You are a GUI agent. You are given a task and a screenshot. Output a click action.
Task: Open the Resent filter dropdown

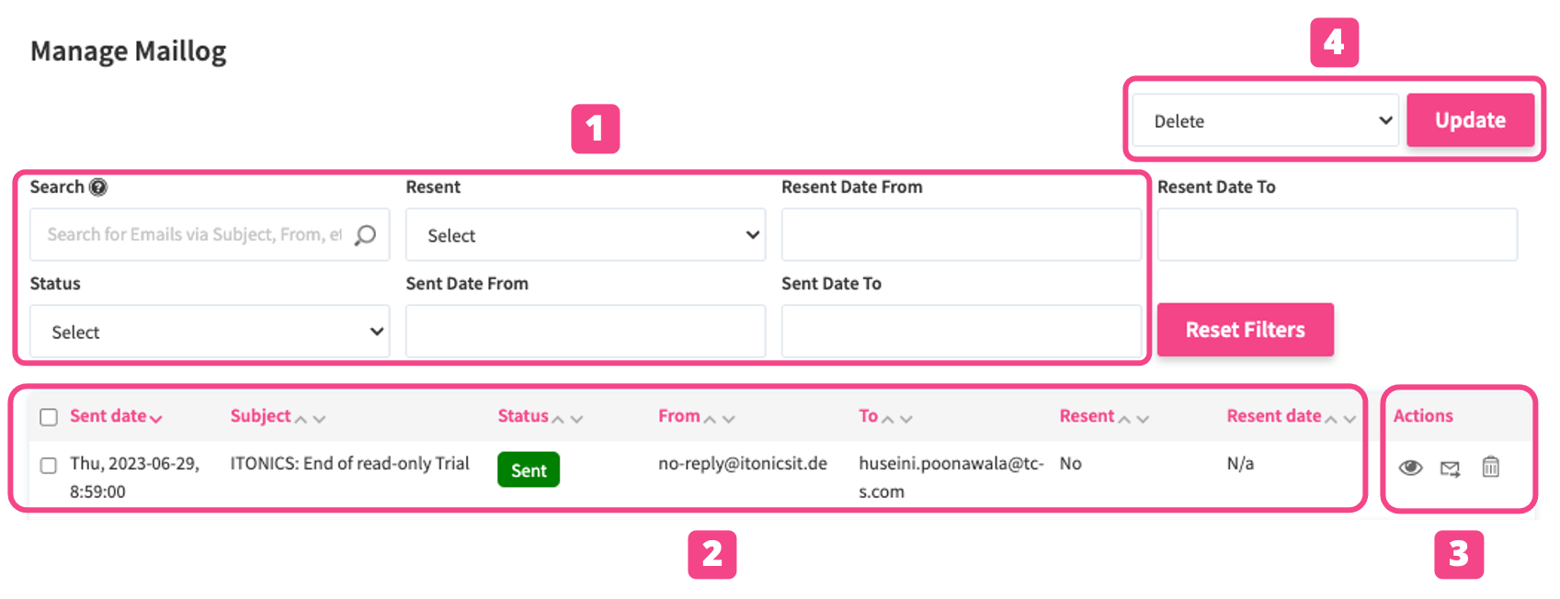click(586, 235)
